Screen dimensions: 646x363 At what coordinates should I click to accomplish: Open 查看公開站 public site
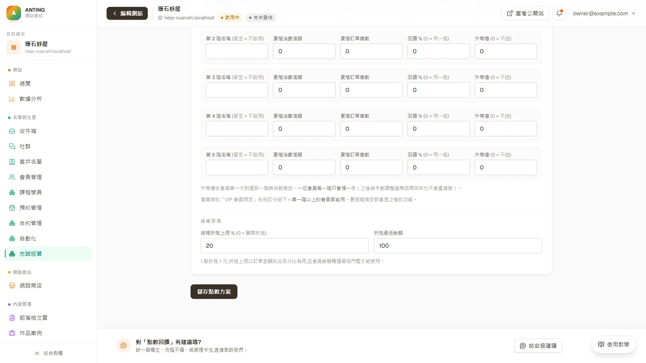click(x=525, y=13)
